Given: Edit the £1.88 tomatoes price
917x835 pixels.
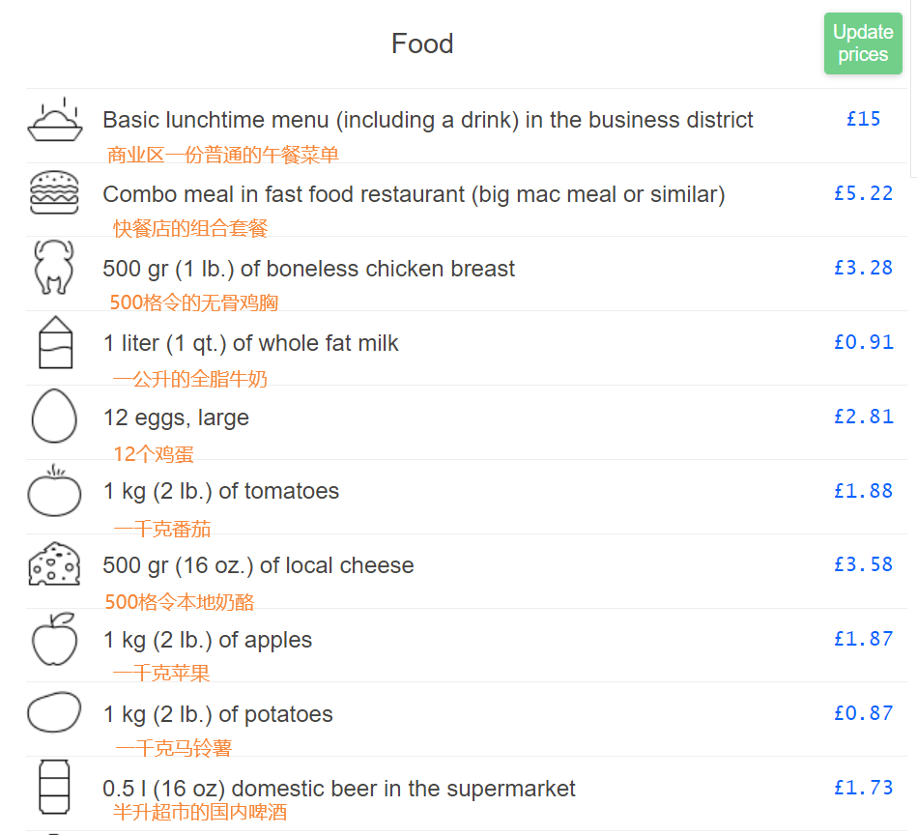Looking at the screenshot, I should (863, 491).
